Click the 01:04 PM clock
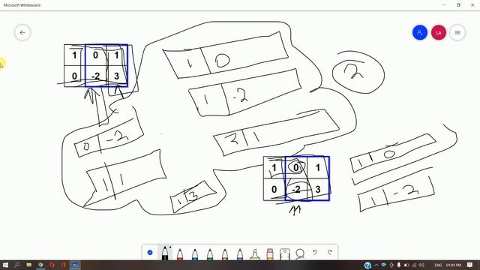Viewport: 480px width, 270px height. pos(453,265)
